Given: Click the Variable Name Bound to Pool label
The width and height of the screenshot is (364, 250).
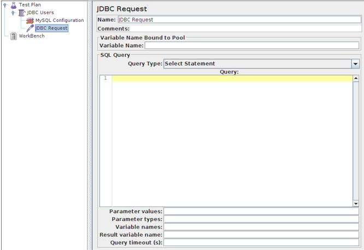Looking at the screenshot, I should pyautogui.click(x=143, y=38).
